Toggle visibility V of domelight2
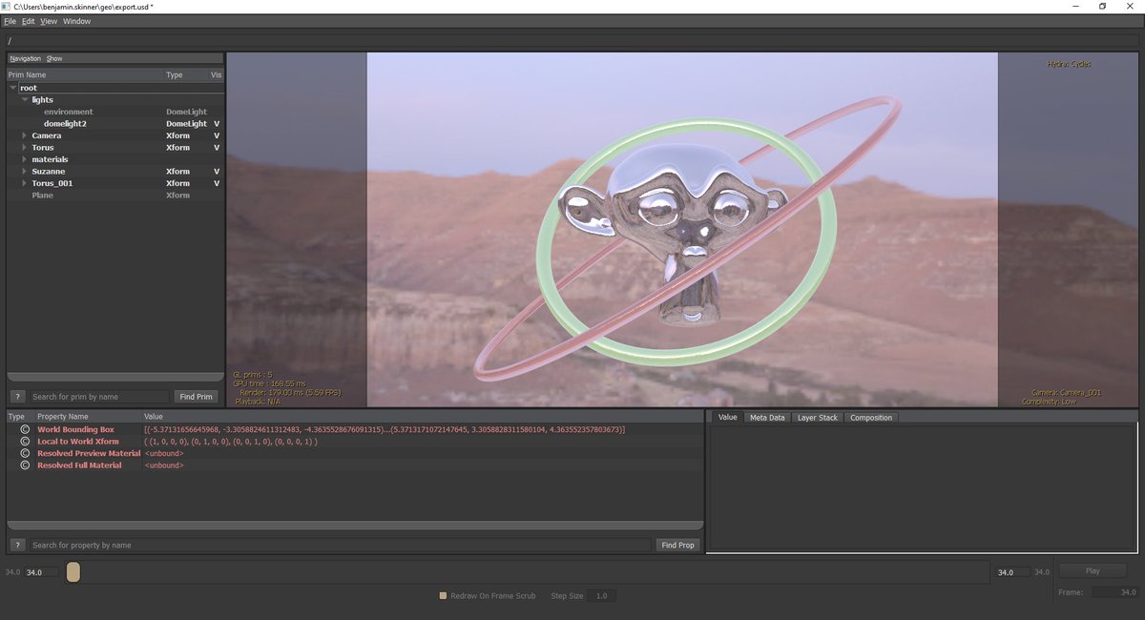 (217, 124)
